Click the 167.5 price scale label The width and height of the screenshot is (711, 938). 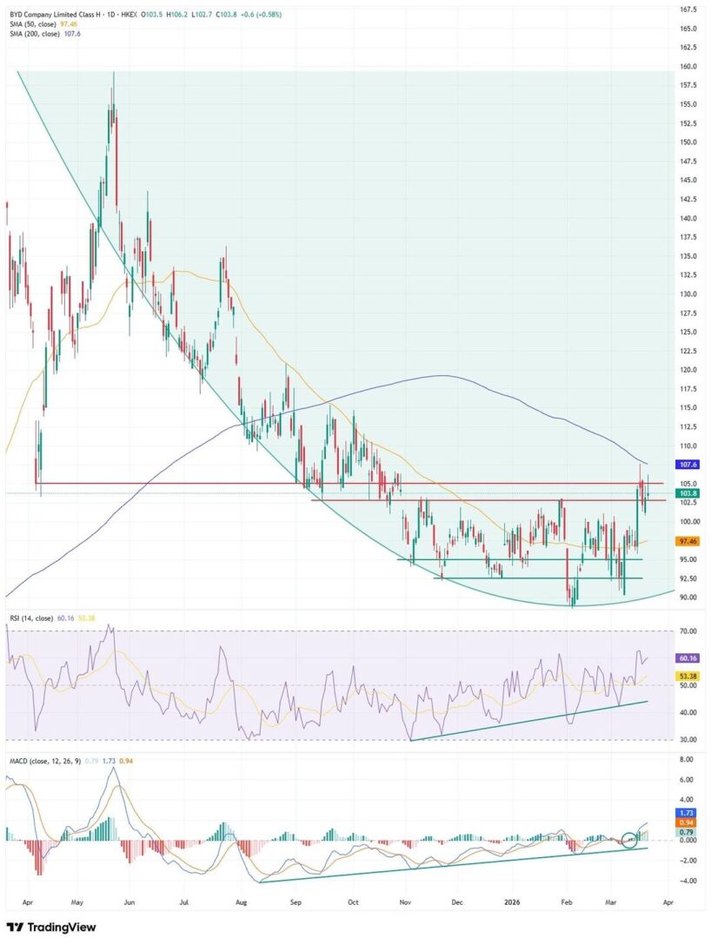coord(689,10)
